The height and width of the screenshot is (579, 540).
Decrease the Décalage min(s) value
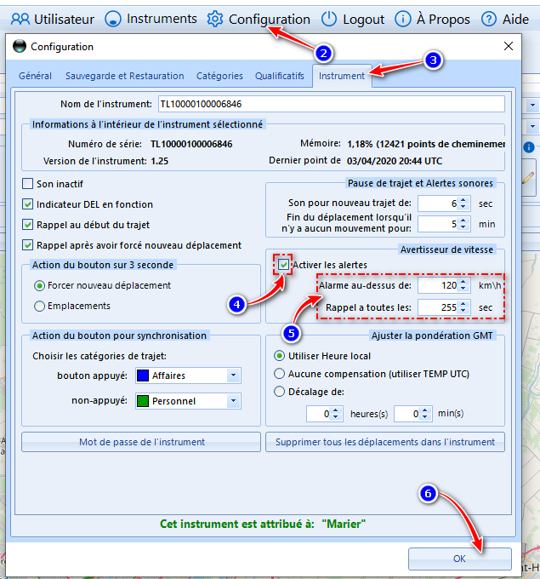click(425, 417)
